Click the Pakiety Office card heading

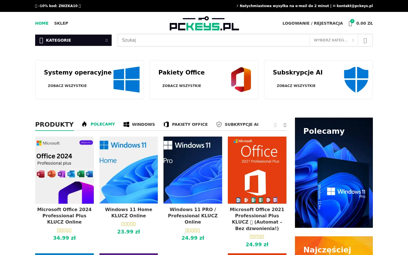[181, 73]
